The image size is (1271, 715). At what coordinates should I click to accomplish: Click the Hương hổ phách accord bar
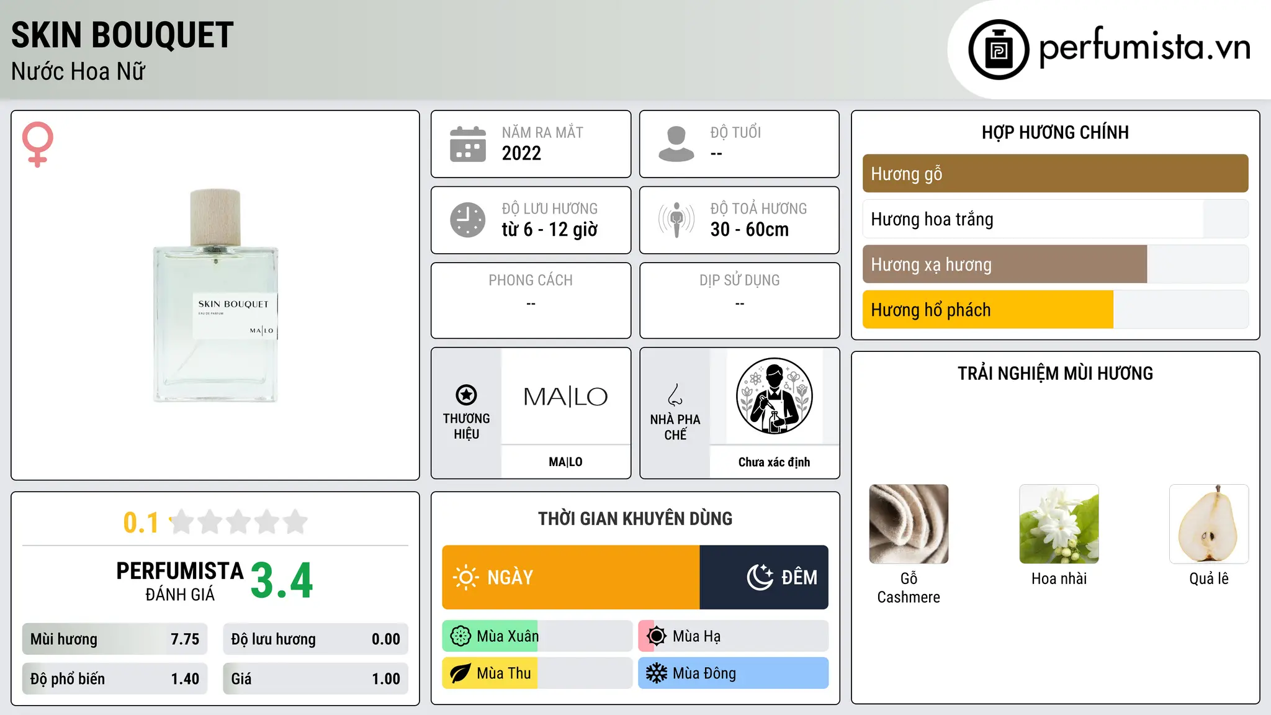[x=1055, y=310]
